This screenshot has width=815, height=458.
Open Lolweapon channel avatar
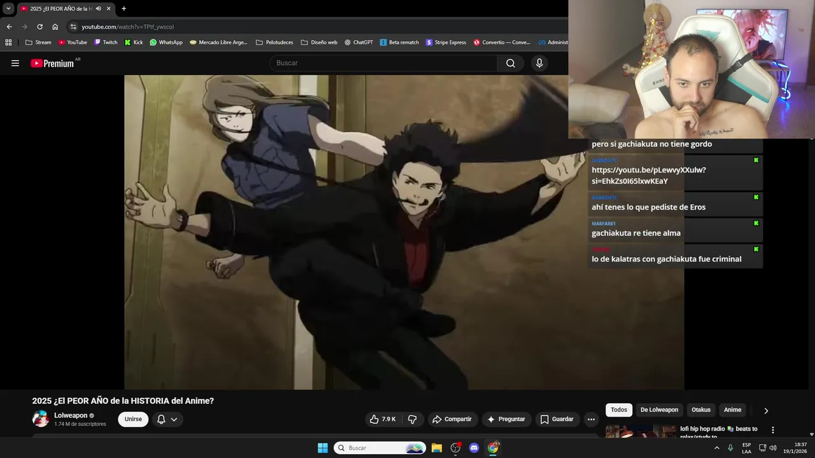41,419
